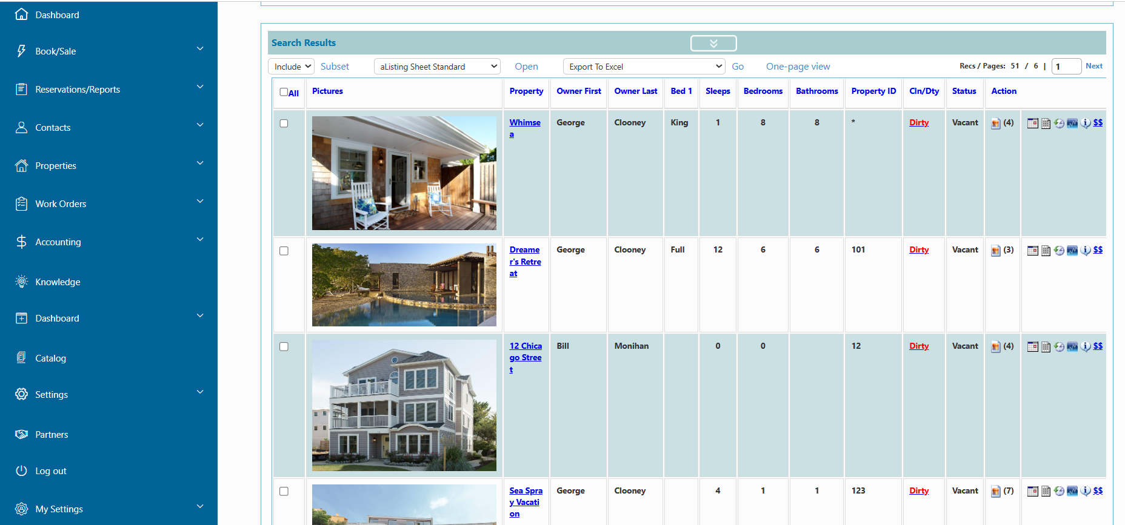Go to the Next results page
Image resolution: width=1125 pixels, height=525 pixels.
click(1094, 66)
